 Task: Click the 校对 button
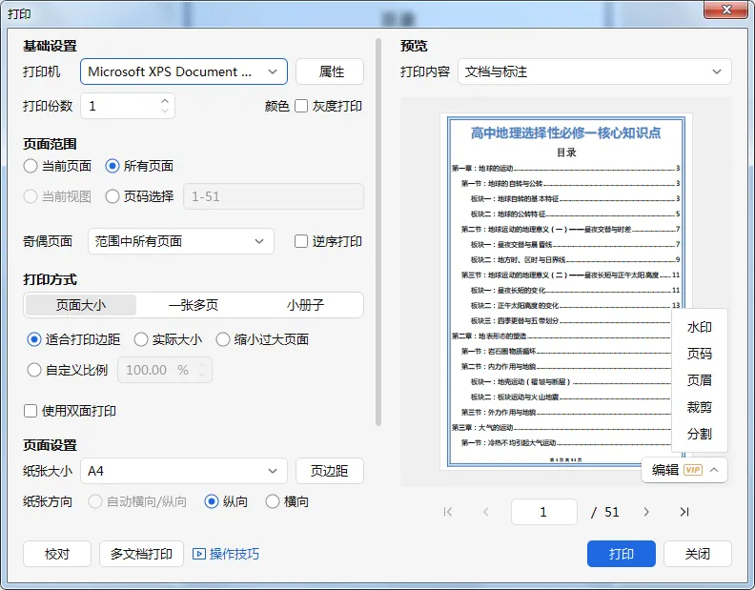click(57, 554)
